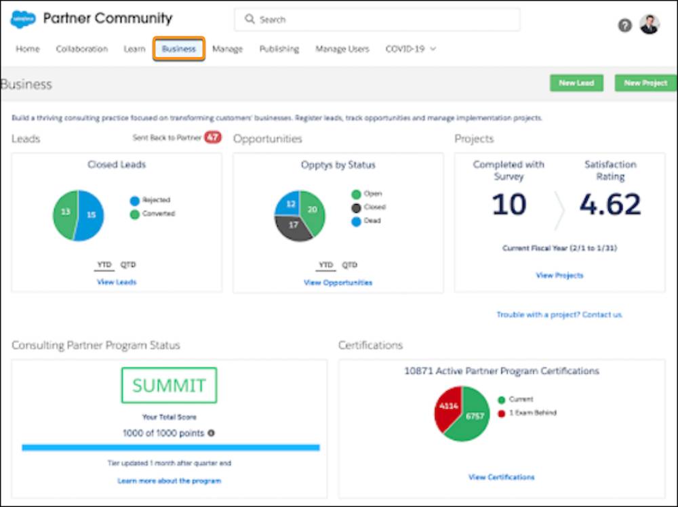
Task: Open the user profile avatar
Action: click(649, 24)
